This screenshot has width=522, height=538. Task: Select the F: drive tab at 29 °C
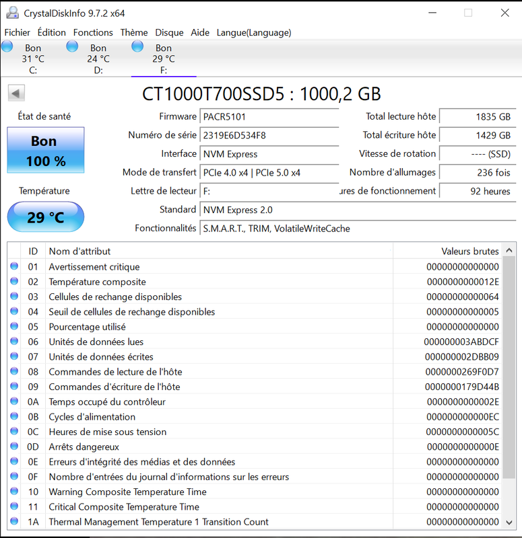click(x=164, y=59)
